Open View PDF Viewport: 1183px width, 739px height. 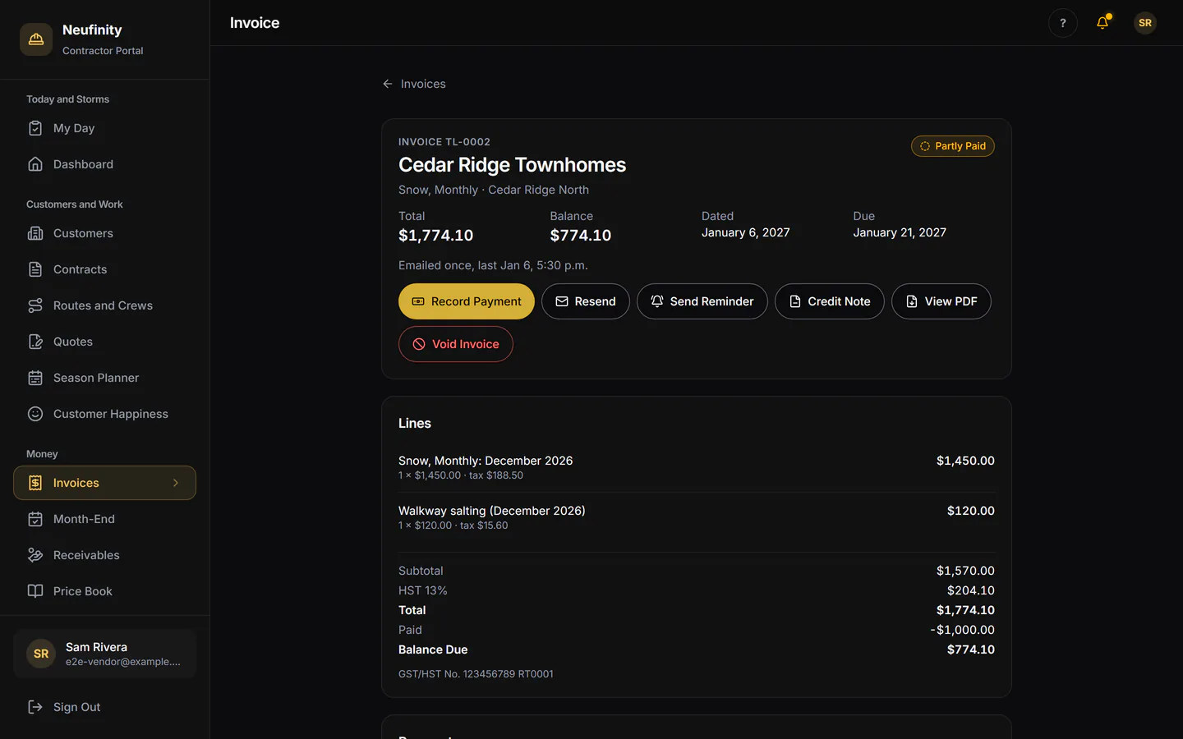pos(941,301)
